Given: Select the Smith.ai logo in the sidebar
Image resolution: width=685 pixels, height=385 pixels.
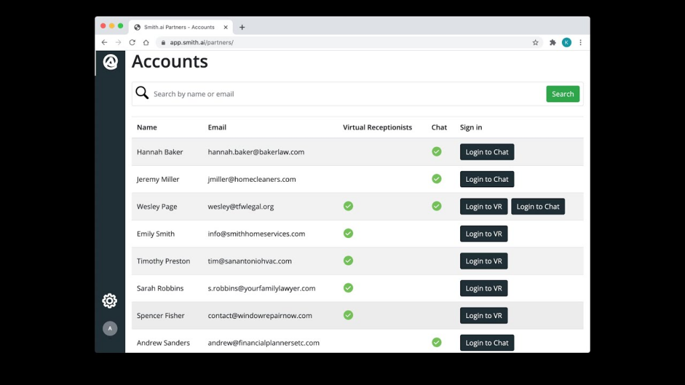Looking at the screenshot, I should [x=109, y=62].
